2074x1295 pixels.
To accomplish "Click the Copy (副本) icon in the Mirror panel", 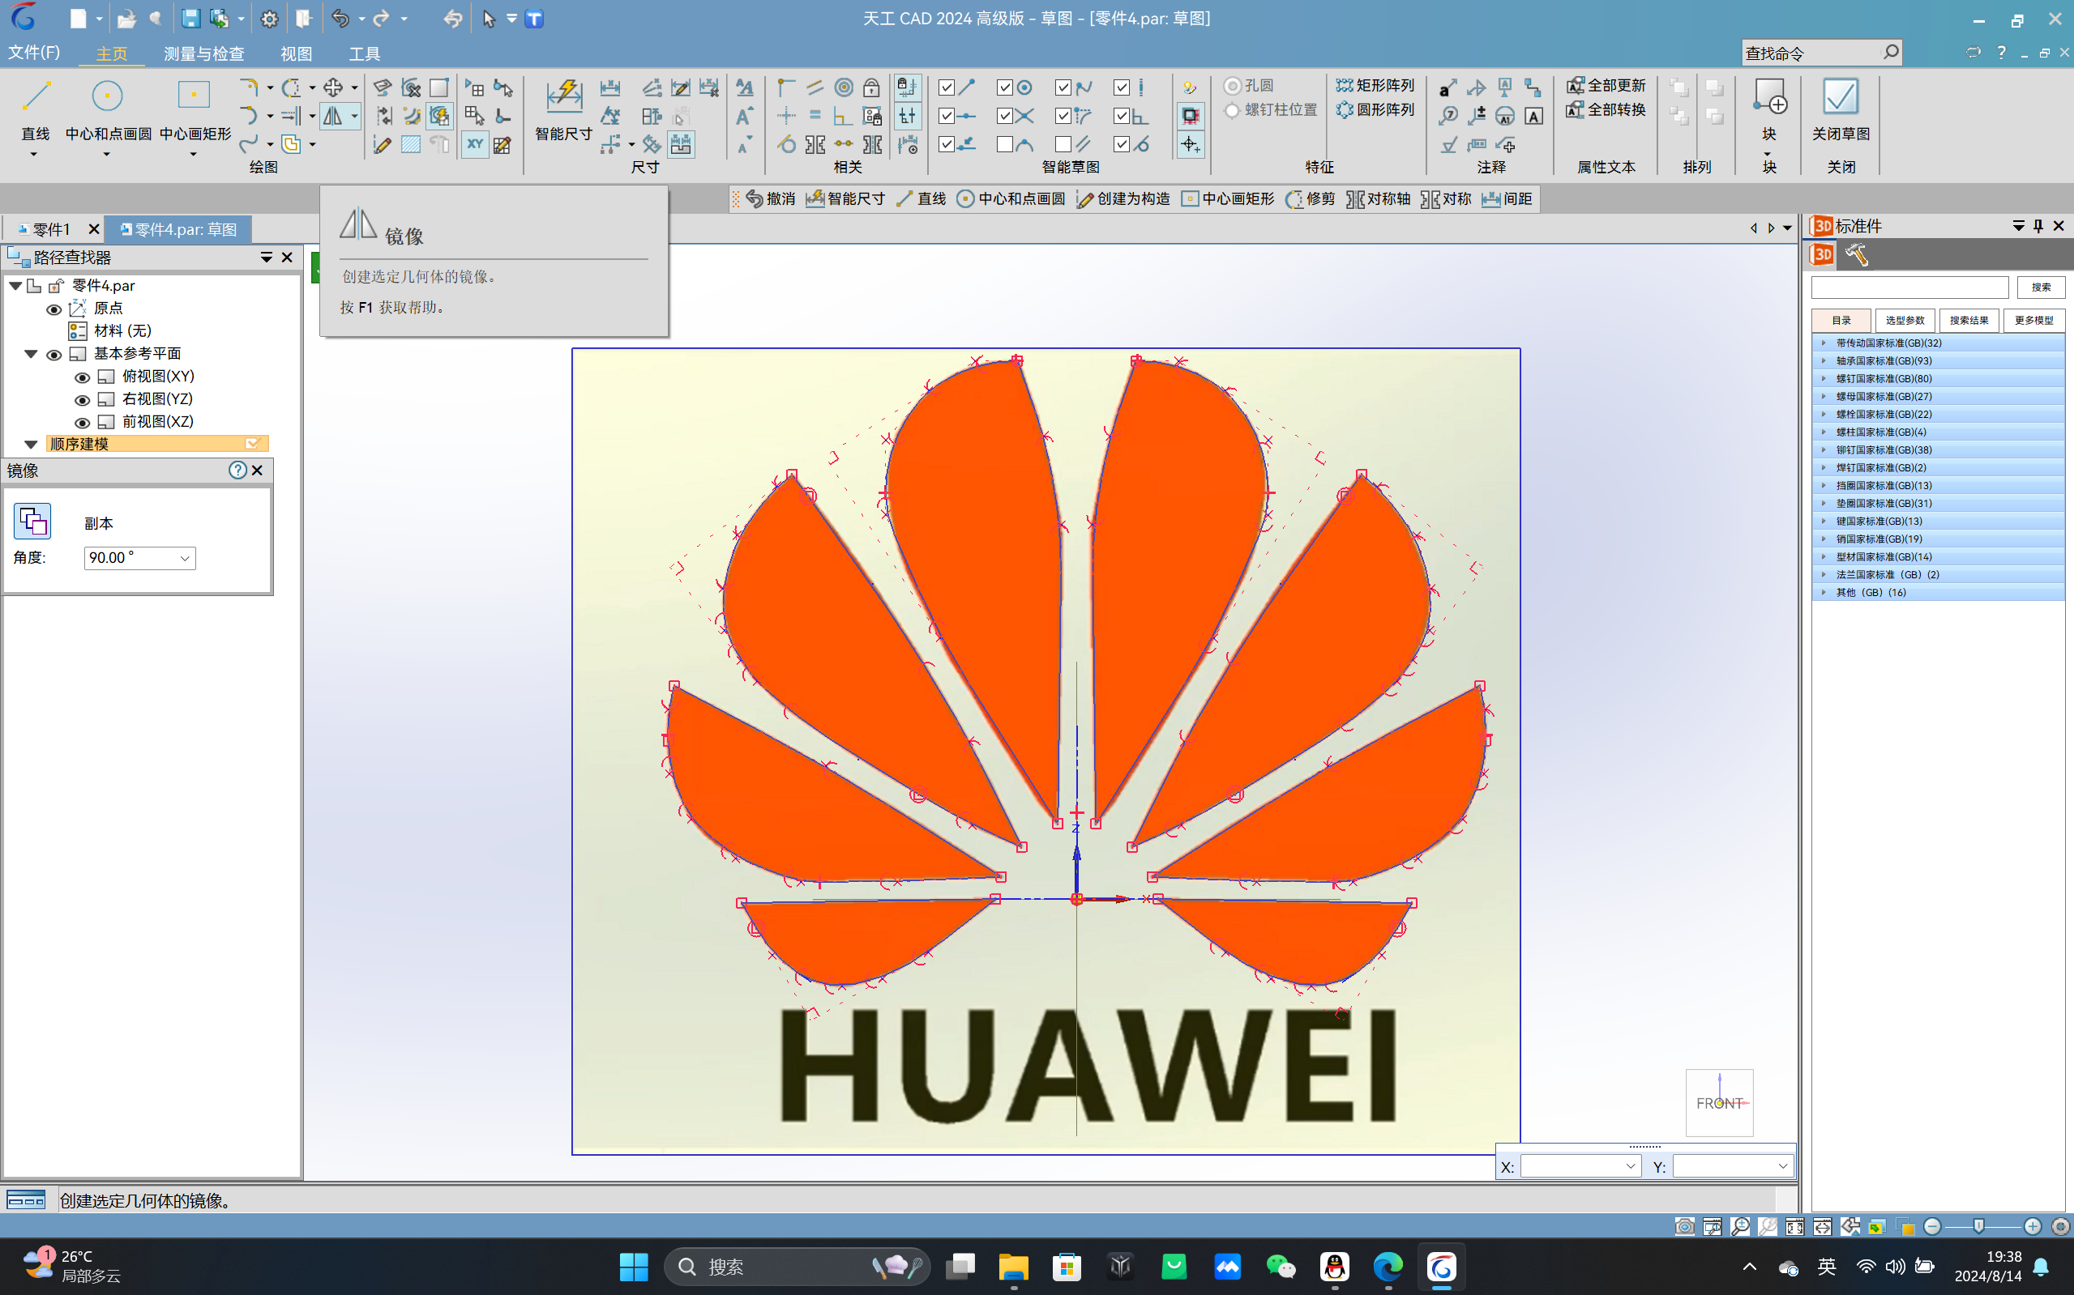I will click(32, 521).
